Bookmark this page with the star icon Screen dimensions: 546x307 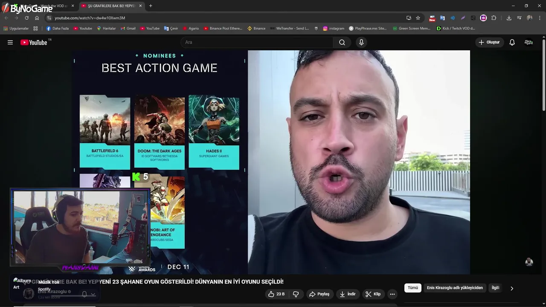[418, 18]
